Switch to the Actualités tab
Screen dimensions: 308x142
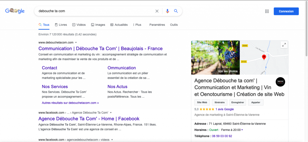119,25
